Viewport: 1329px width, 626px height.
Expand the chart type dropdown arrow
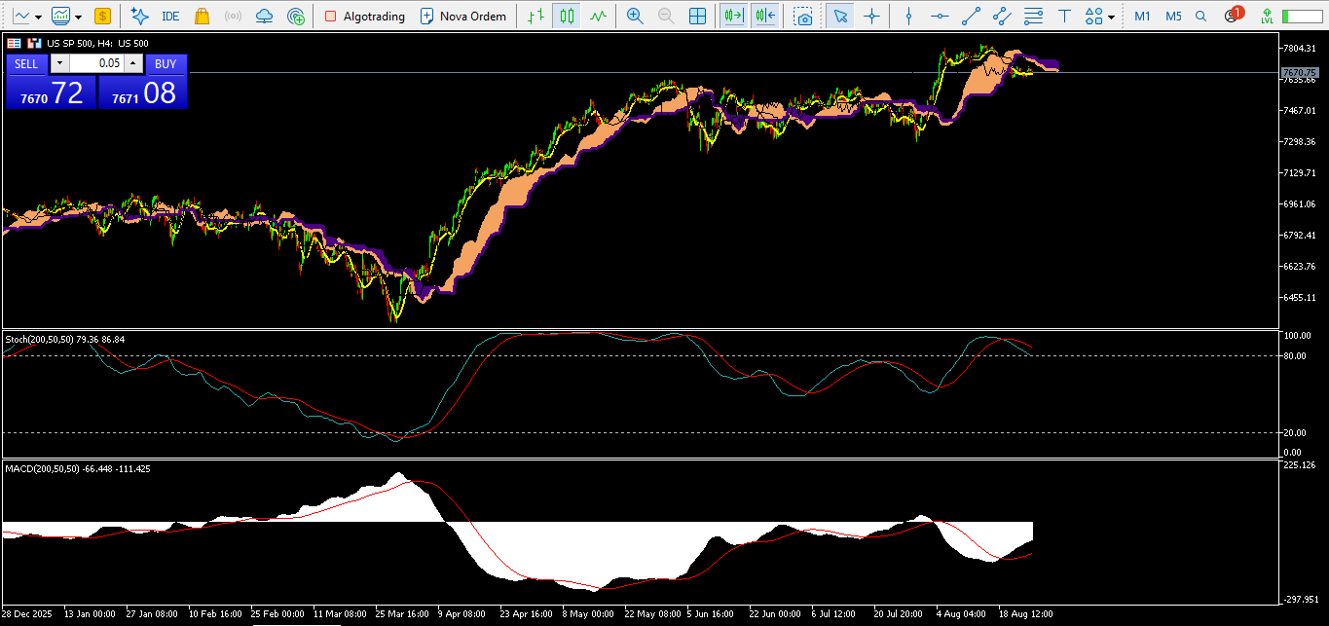(38, 17)
